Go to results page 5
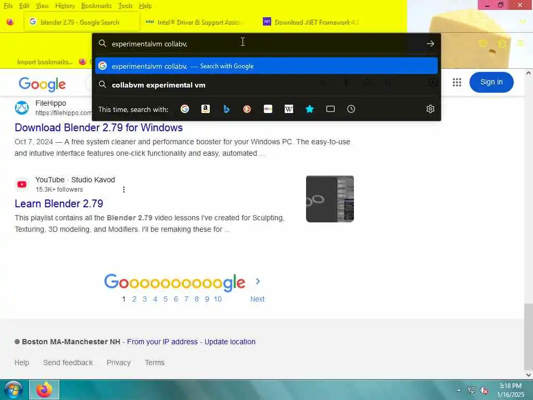The height and width of the screenshot is (400, 533). click(x=166, y=299)
